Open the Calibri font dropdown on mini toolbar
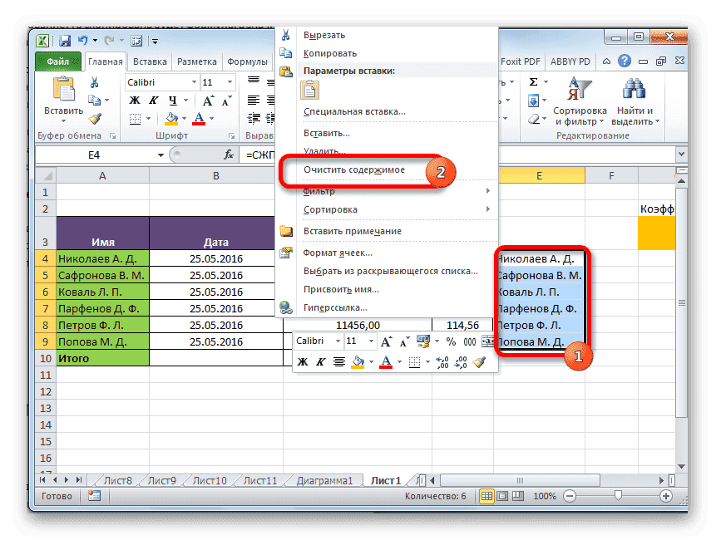Viewport: 721px width, 540px height. [x=338, y=341]
